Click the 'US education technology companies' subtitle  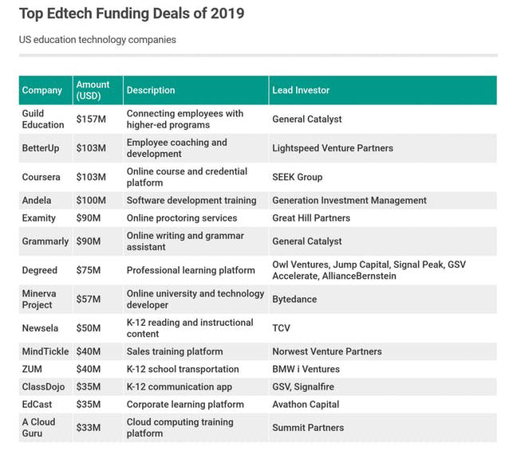pos(97,40)
